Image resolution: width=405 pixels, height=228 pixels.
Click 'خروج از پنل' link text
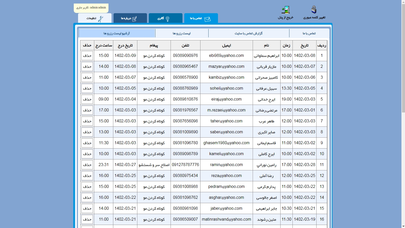pos(286,17)
